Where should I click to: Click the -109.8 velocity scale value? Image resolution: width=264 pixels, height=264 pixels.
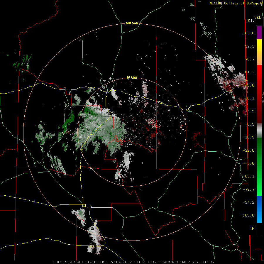[x=247, y=215]
